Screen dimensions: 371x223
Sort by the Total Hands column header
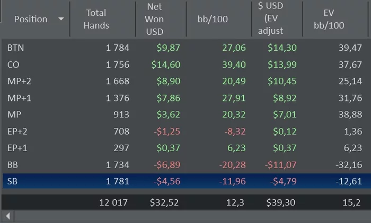96,19
